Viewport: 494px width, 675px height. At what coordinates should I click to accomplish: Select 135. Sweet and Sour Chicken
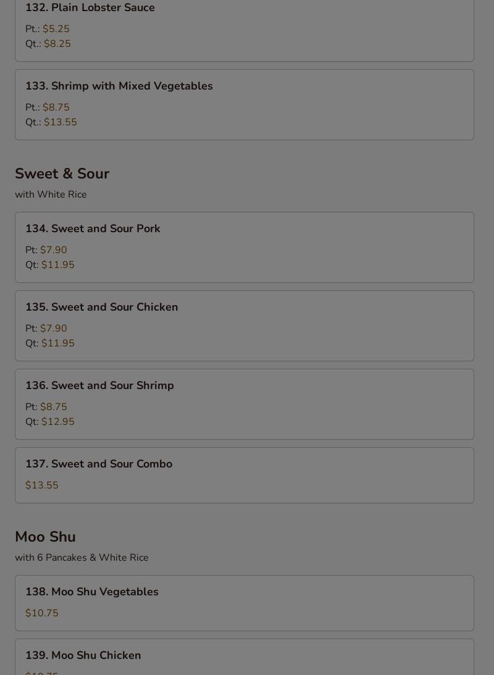click(101, 307)
